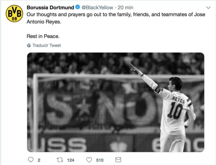Open the Borussia Dortmund profile name
The height and width of the screenshot is (165, 216).
point(50,7)
